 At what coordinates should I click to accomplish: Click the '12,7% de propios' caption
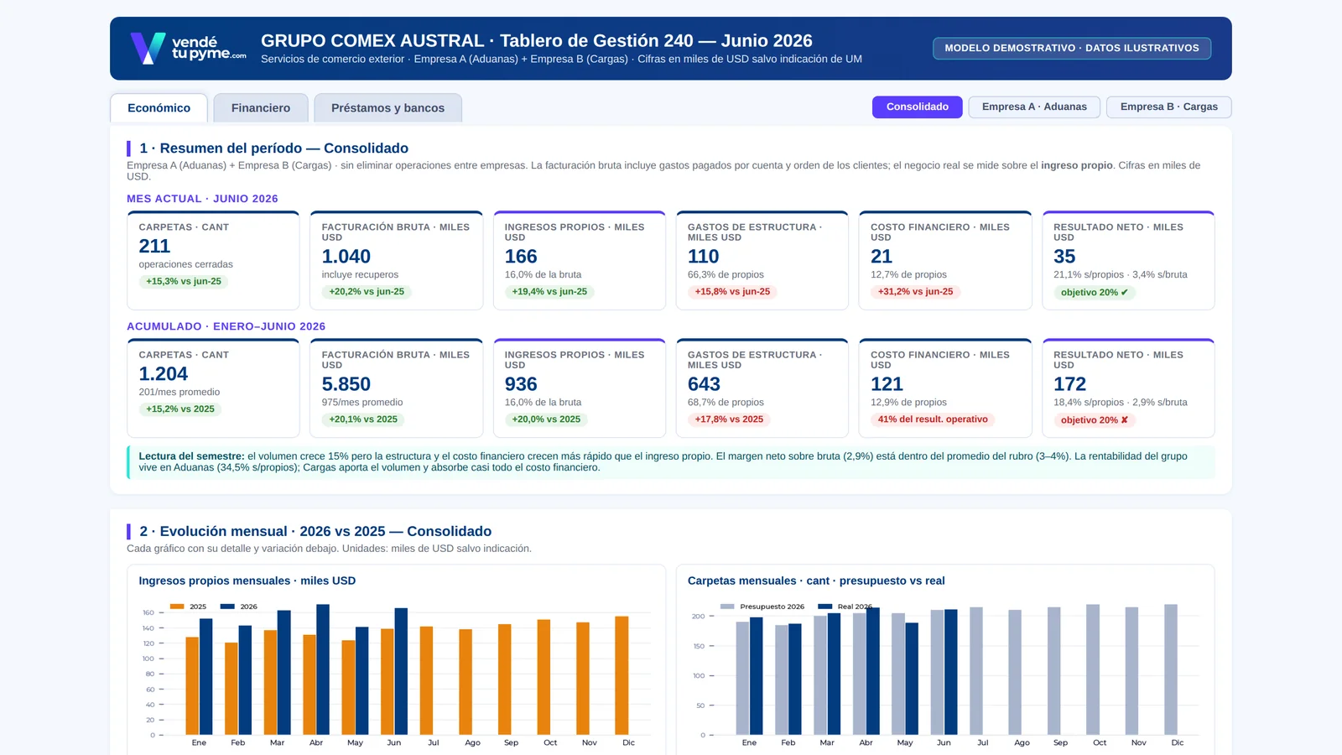coord(908,274)
